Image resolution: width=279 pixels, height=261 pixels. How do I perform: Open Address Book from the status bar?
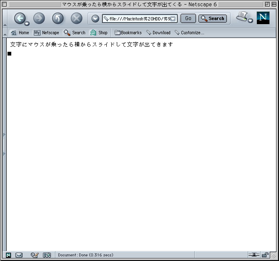pos(47,255)
